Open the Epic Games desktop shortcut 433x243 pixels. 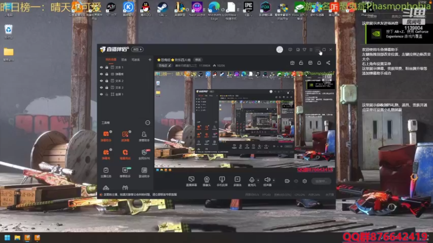click(x=248, y=9)
